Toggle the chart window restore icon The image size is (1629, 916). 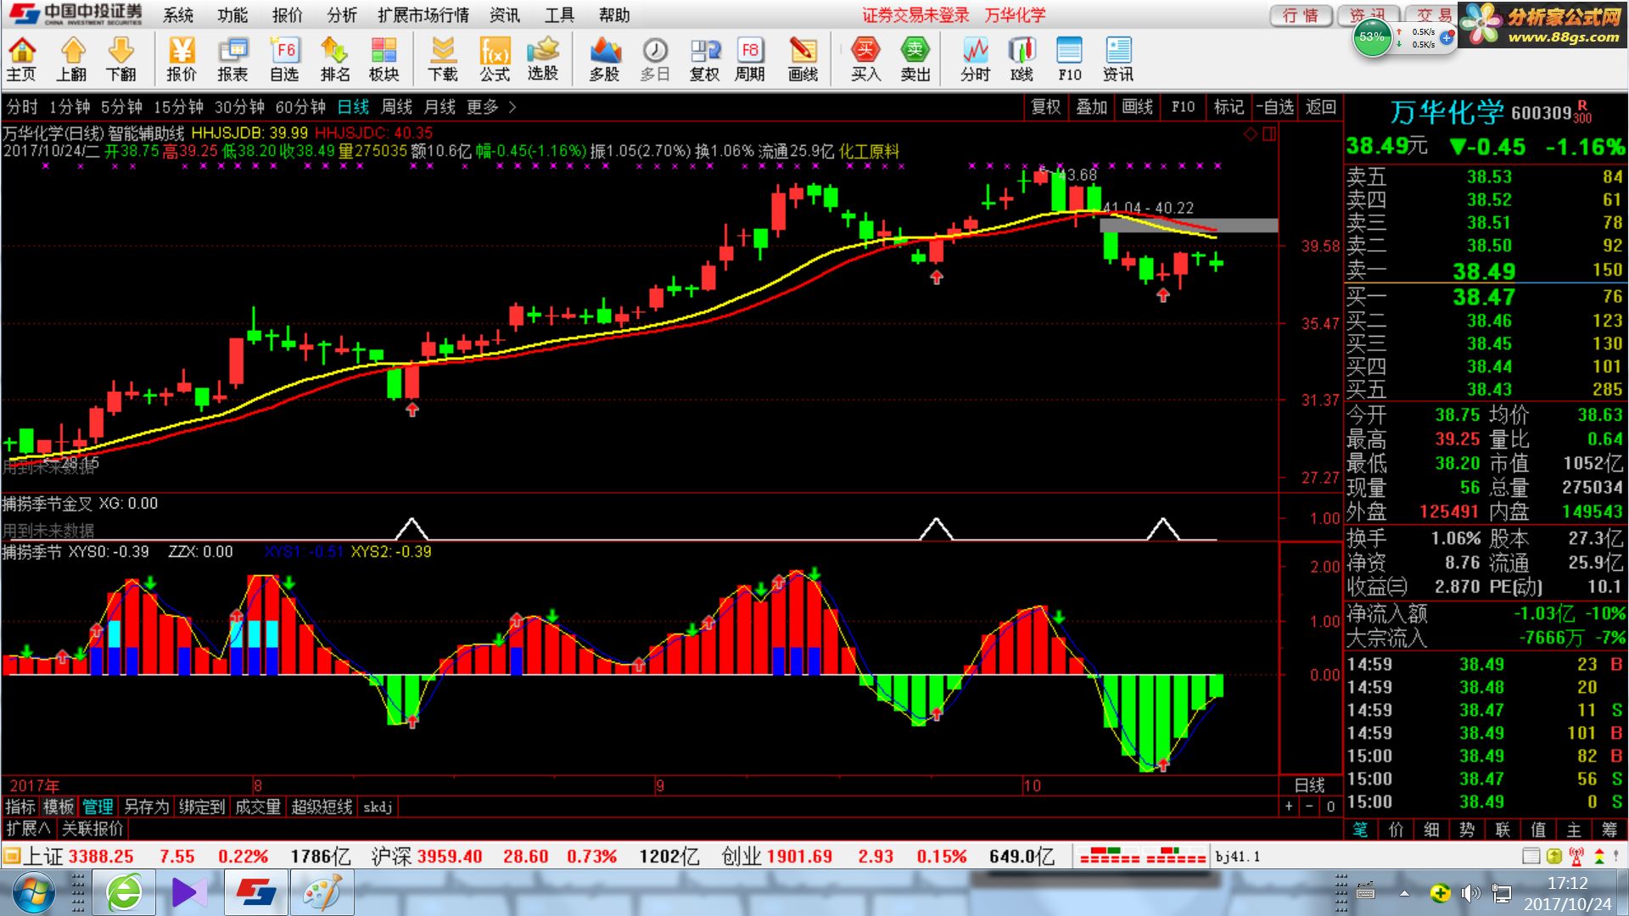(1269, 134)
